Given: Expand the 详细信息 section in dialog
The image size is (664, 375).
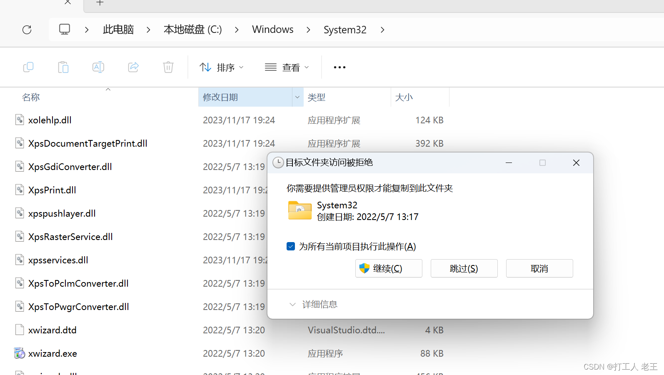Looking at the screenshot, I should click(x=313, y=305).
